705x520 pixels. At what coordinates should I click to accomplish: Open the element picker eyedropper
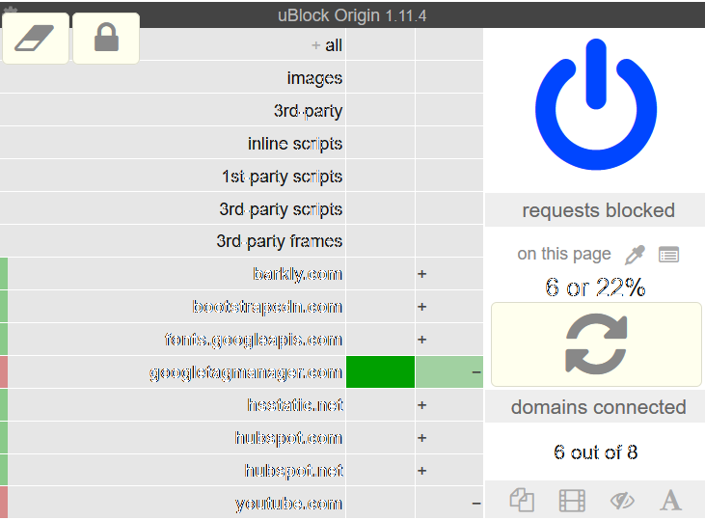635,255
